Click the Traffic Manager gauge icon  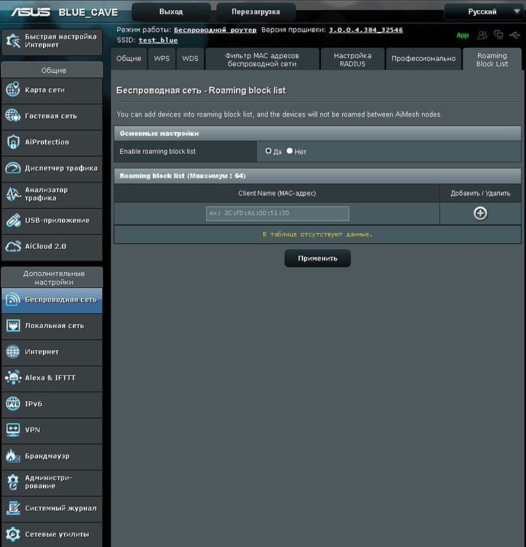pos(13,168)
